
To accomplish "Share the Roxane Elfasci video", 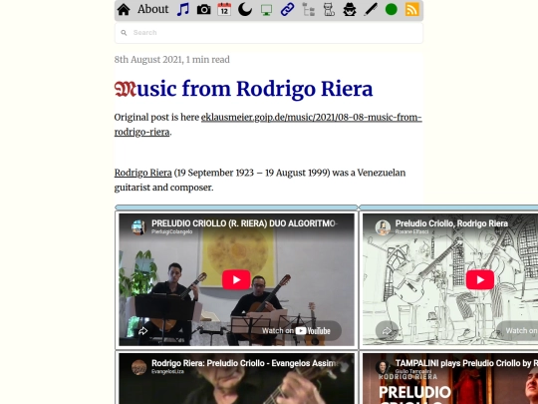I will tap(387, 331).
